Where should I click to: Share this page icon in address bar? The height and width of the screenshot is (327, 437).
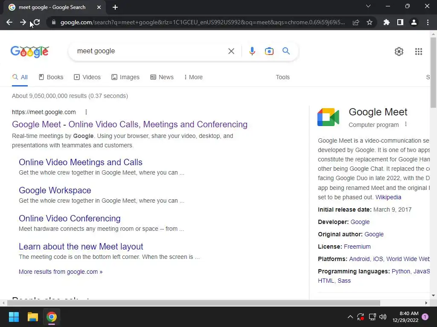[x=356, y=22]
